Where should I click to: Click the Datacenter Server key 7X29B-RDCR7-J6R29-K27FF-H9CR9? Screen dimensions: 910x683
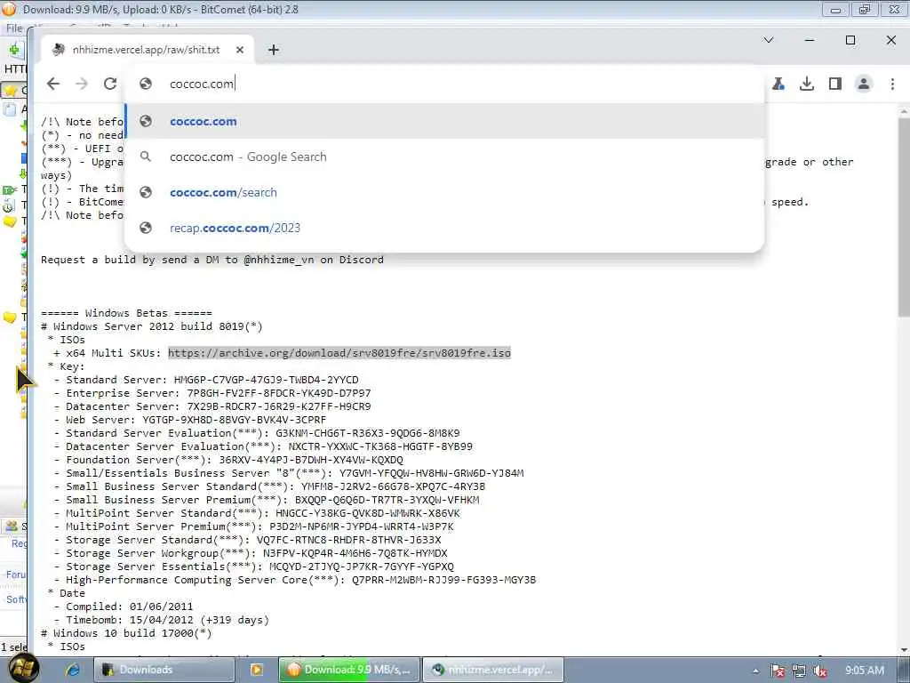coord(278,406)
